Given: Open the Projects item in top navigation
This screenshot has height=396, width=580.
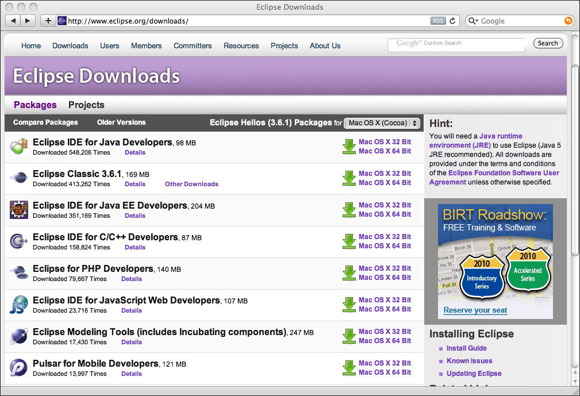Looking at the screenshot, I should click(285, 45).
